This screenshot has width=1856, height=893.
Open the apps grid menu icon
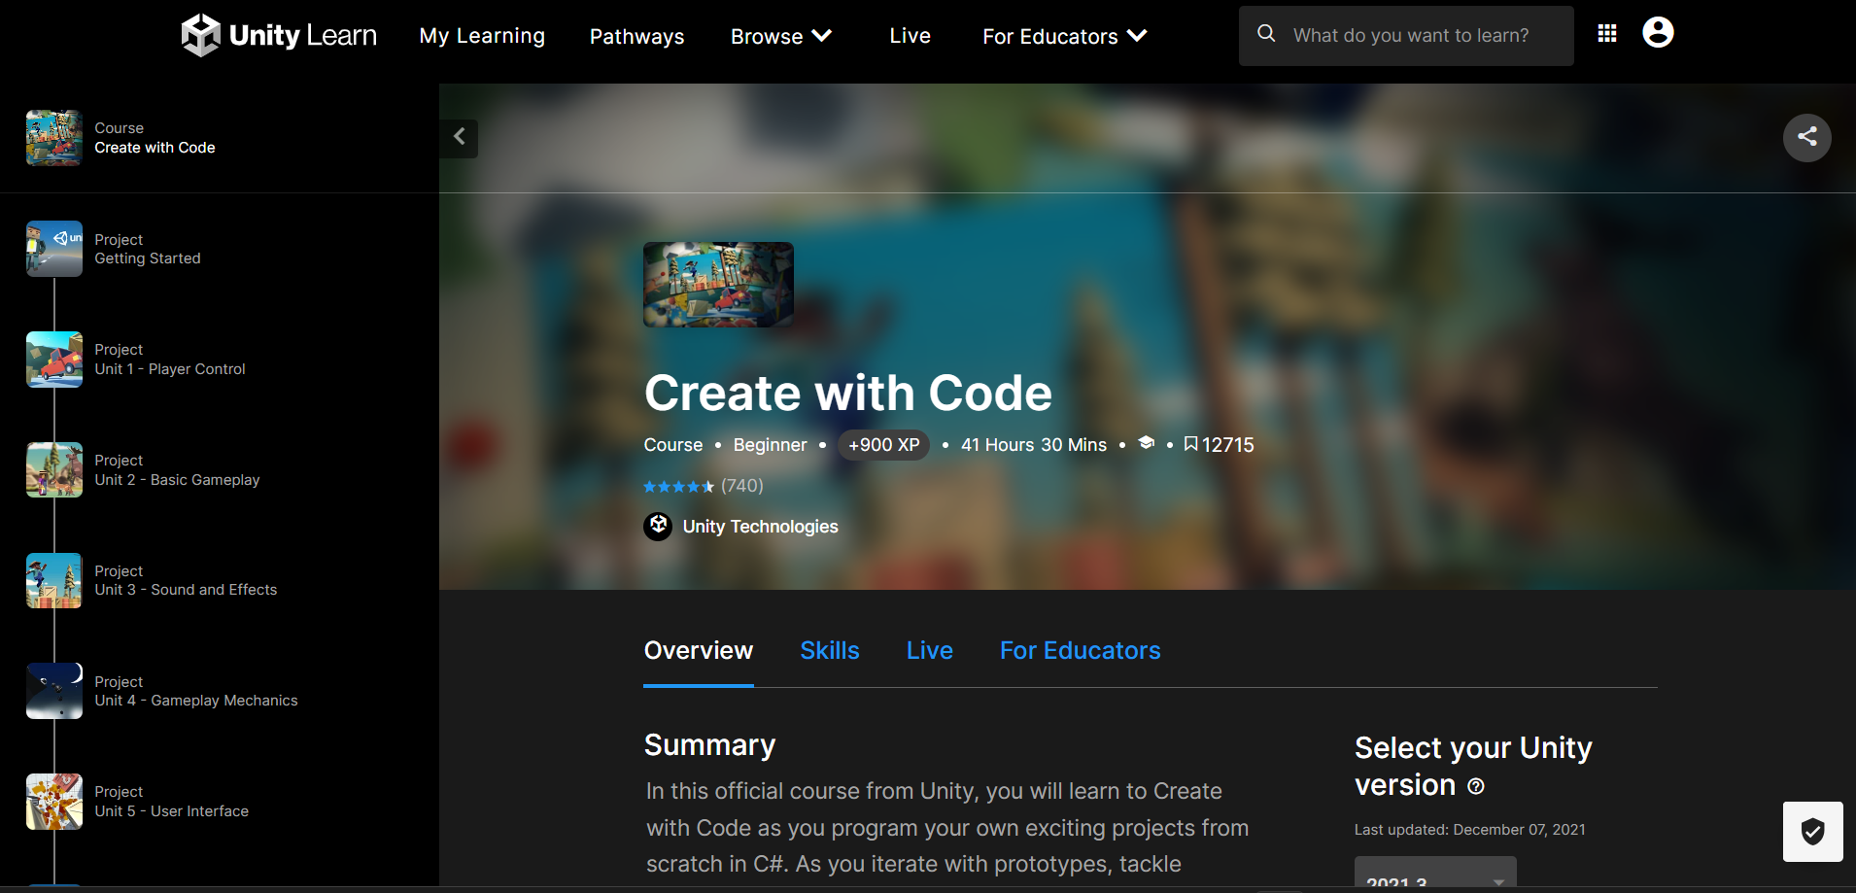coord(1607,34)
